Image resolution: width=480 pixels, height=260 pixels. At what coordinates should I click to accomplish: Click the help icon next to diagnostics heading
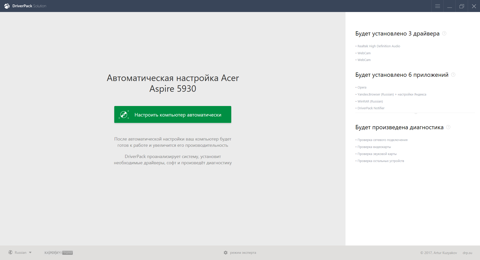point(448,127)
